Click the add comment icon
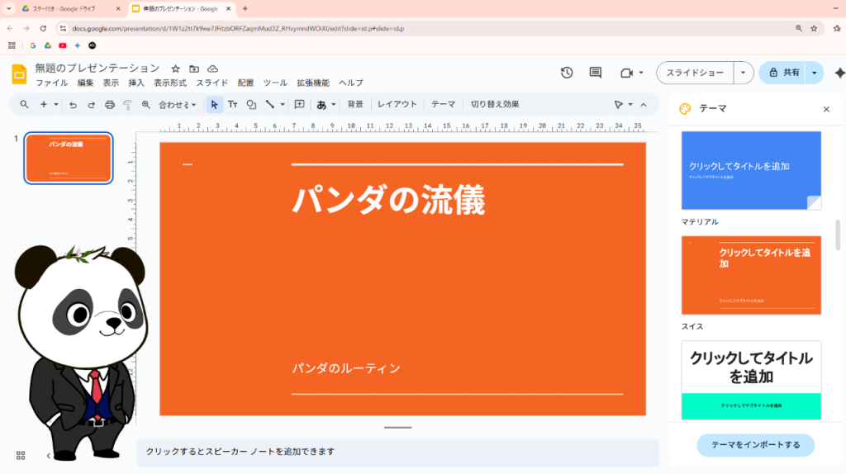 299,105
